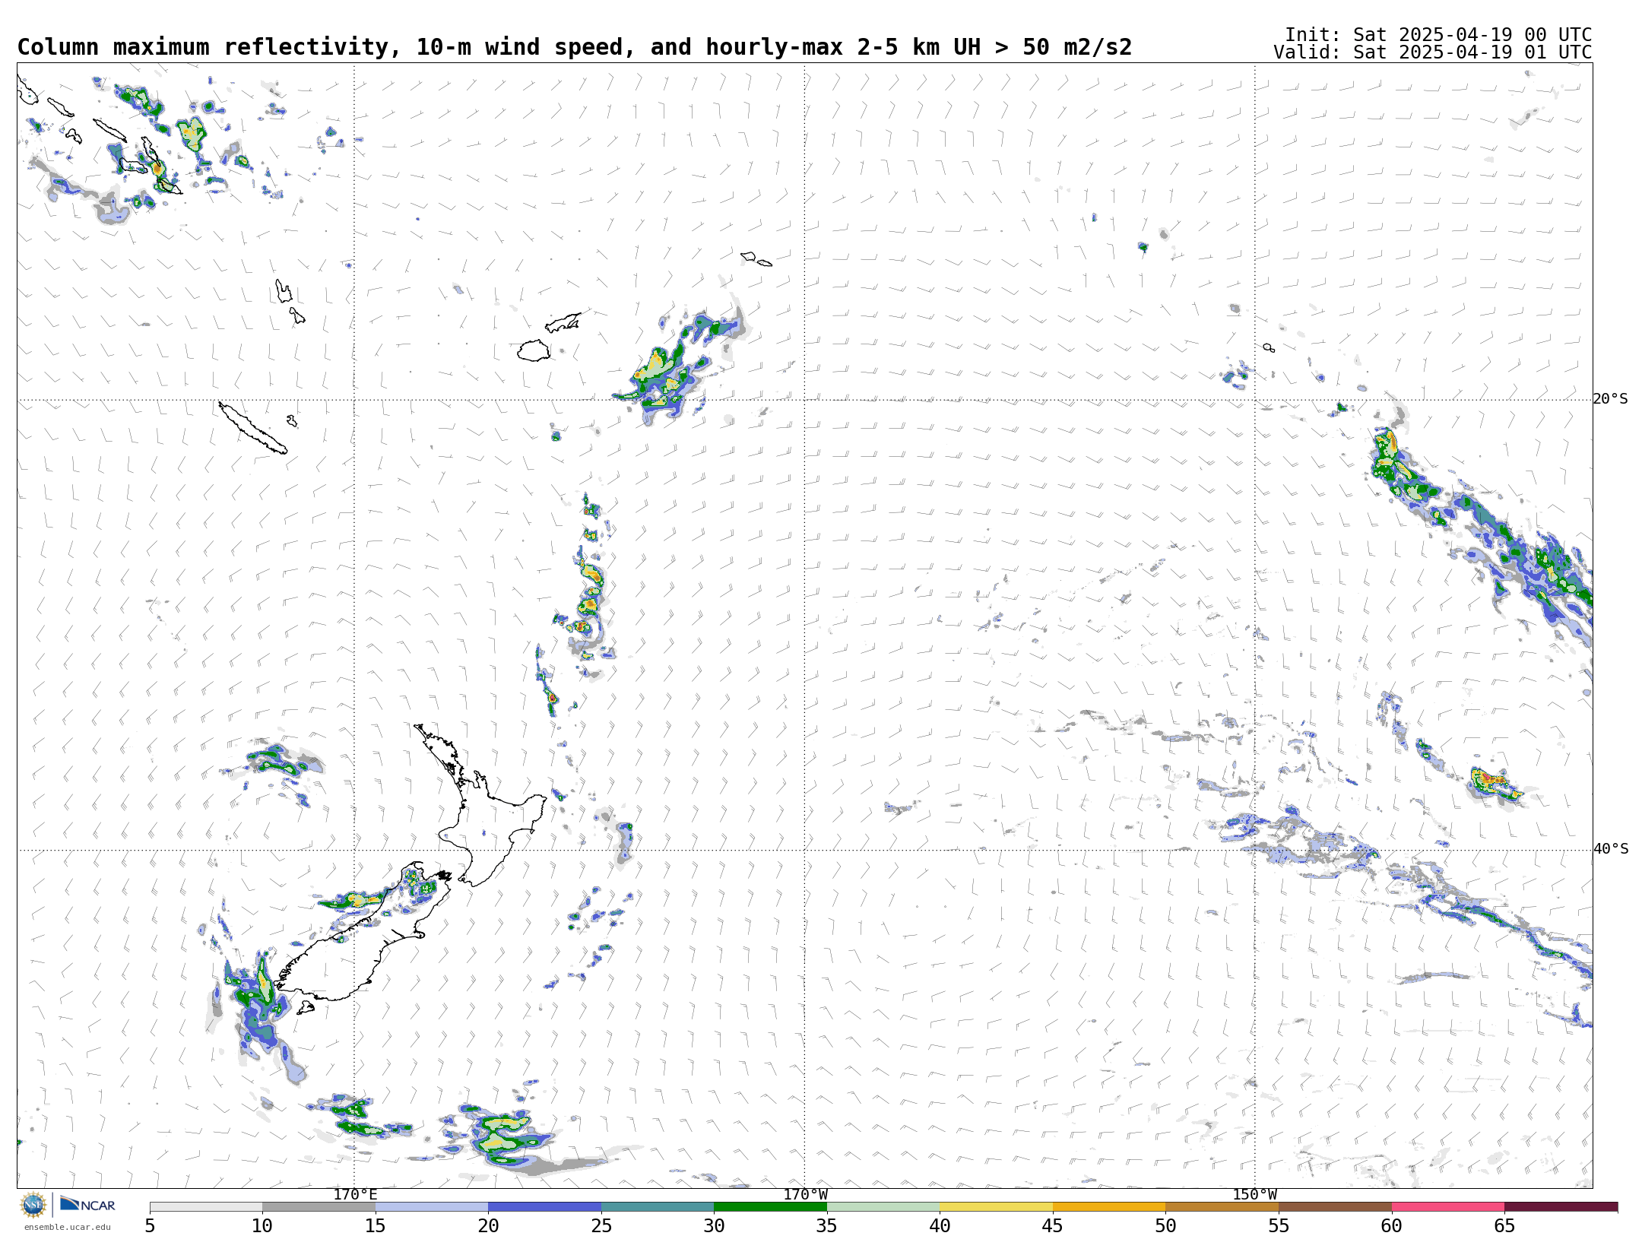Image resolution: width=1642 pixels, height=1236 pixels.
Task: Click the colorbar tick label '5'
Action: (150, 1225)
